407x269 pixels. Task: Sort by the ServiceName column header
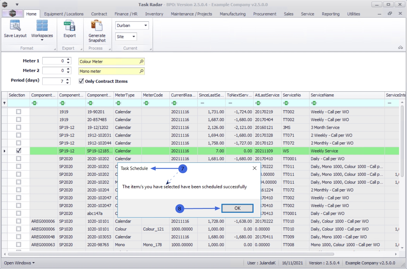coord(322,95)
